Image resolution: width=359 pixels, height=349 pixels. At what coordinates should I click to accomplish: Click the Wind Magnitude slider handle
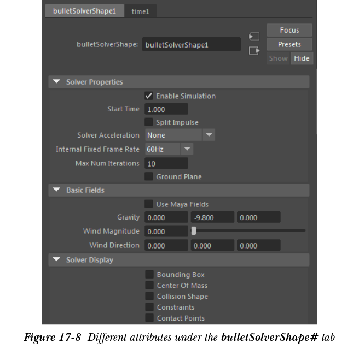click(x=194, y=231)
